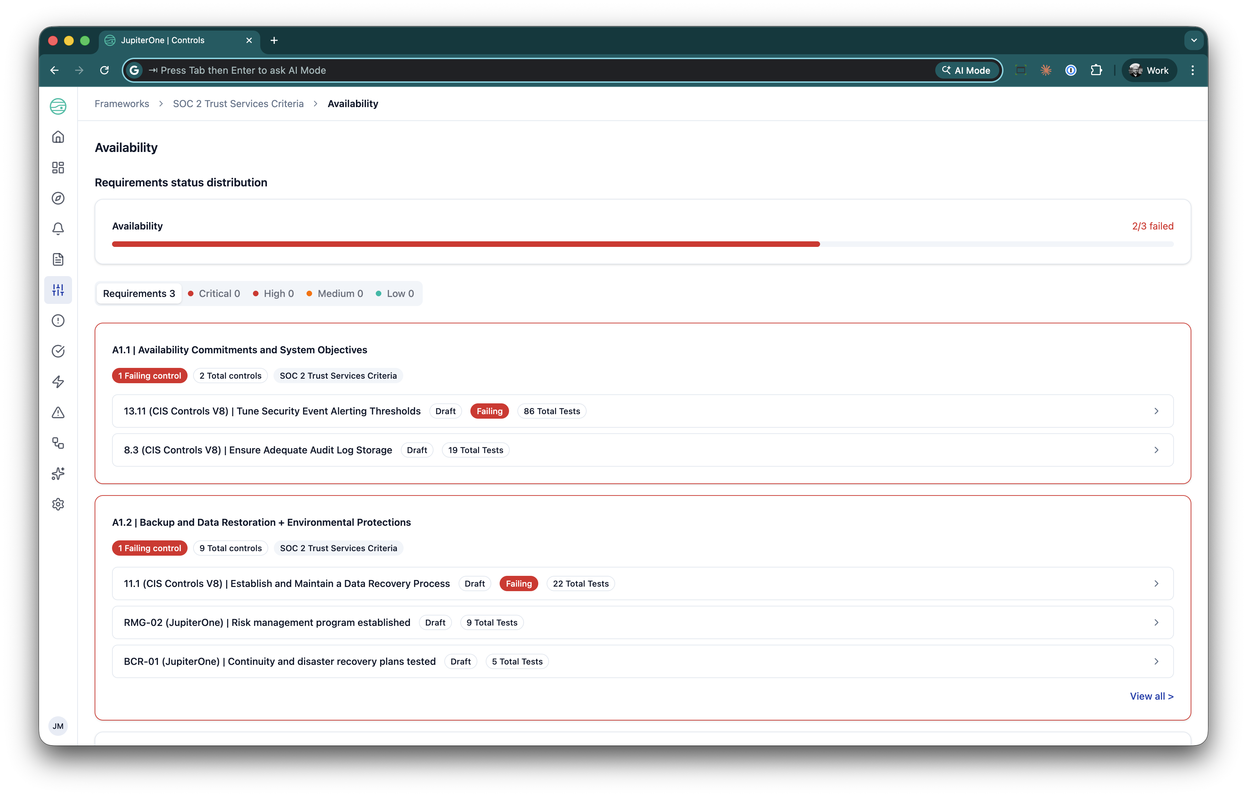This screenshot has width=1247, height=797.
Task: Click the checkmark circle icon in sidebar
Action: pyautogui.click(x=58, y=352)
